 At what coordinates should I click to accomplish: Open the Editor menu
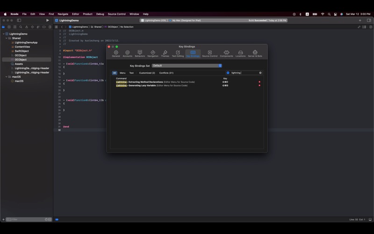click(x=75, y=14)
